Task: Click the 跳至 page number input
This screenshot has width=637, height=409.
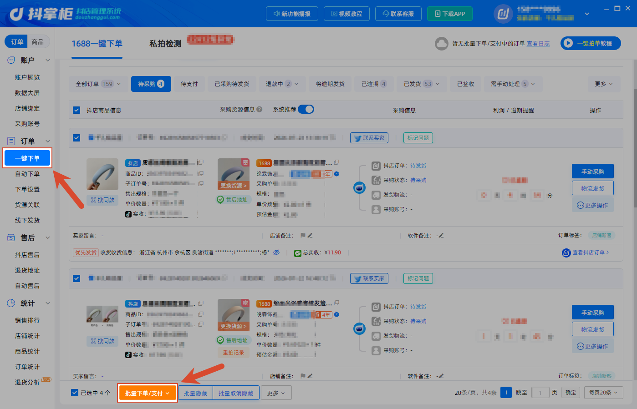Action: point(540,393)
